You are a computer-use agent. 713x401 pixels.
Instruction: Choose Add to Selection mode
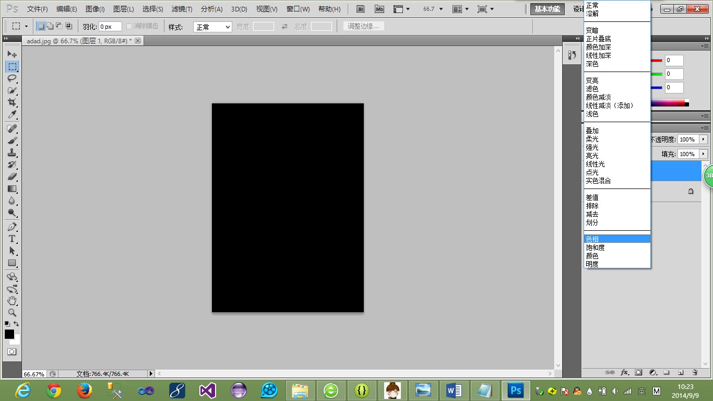pos(50,26)
